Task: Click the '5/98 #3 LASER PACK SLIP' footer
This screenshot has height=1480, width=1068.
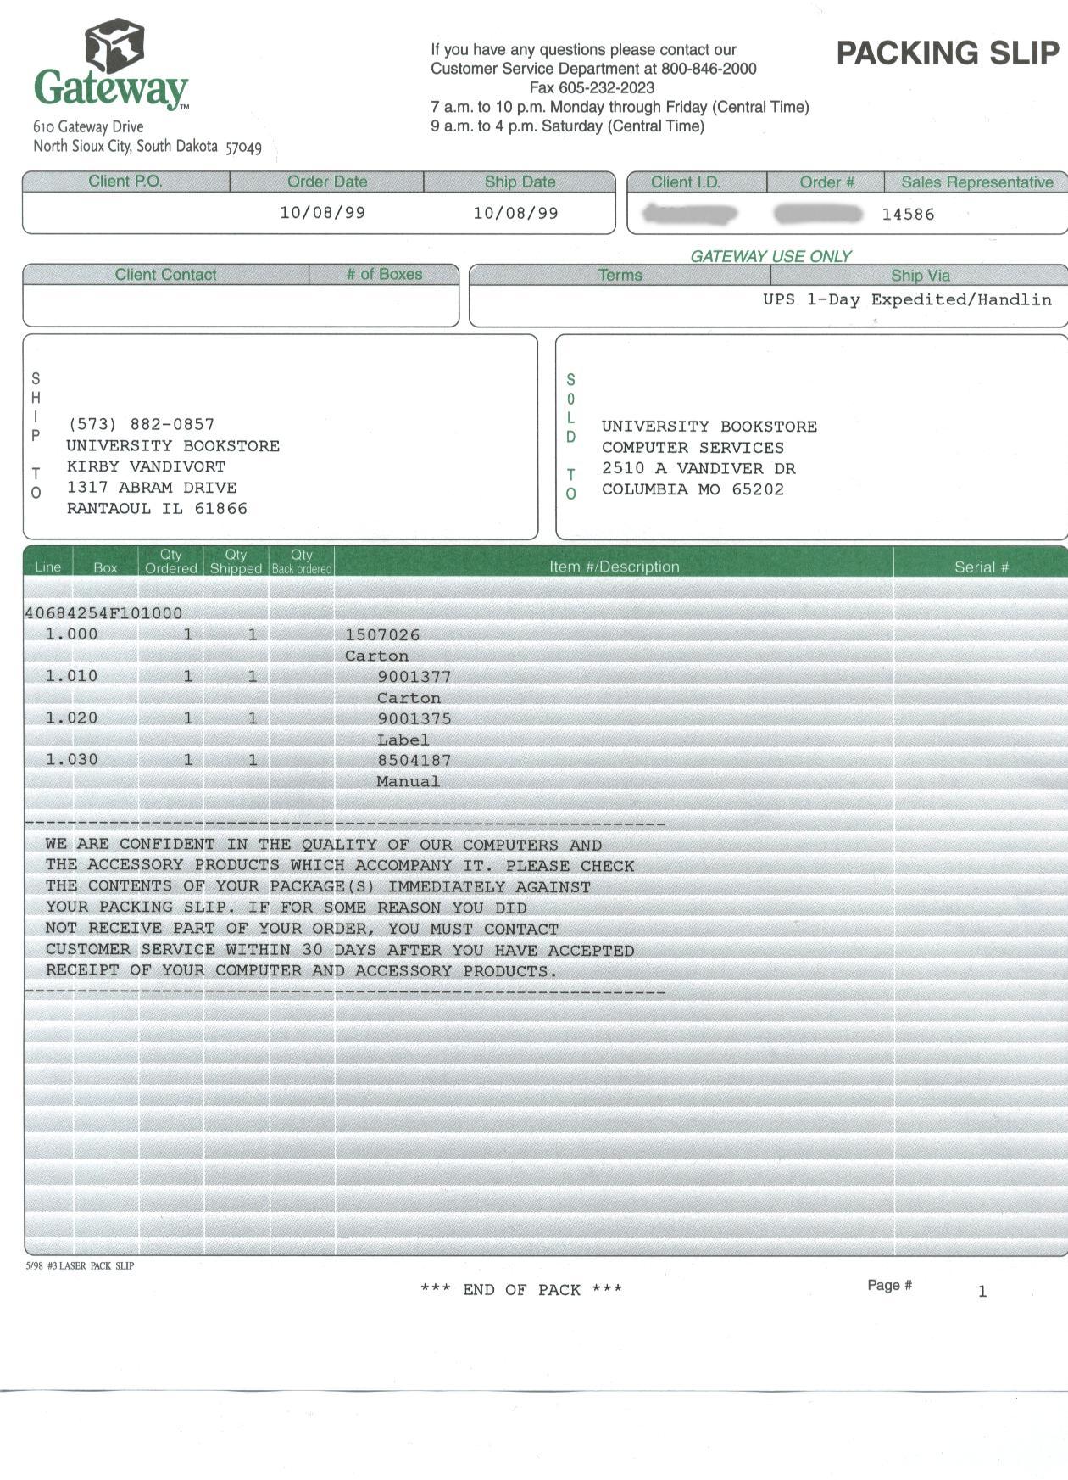Action: 80,1266
